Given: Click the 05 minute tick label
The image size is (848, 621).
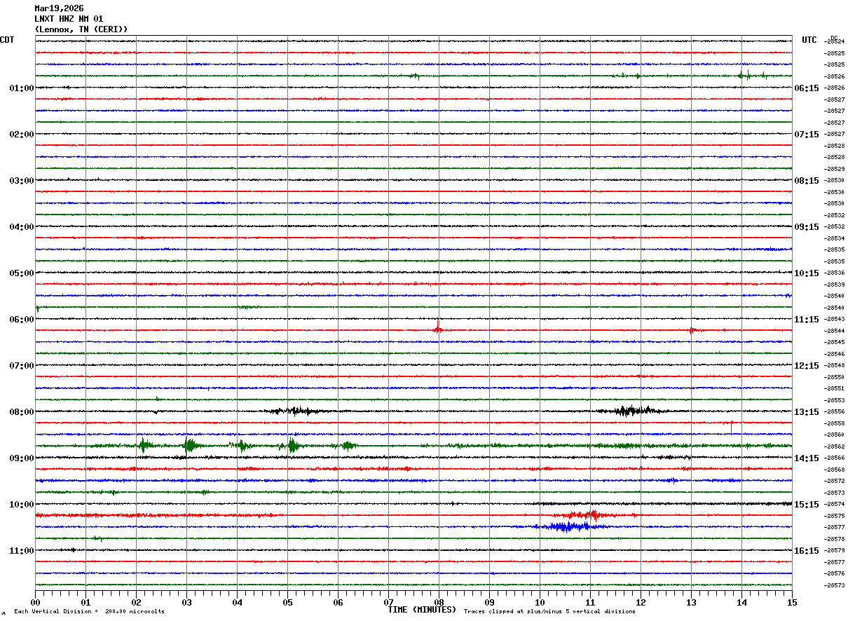Looking at the screenshot, I should point(287,603).
